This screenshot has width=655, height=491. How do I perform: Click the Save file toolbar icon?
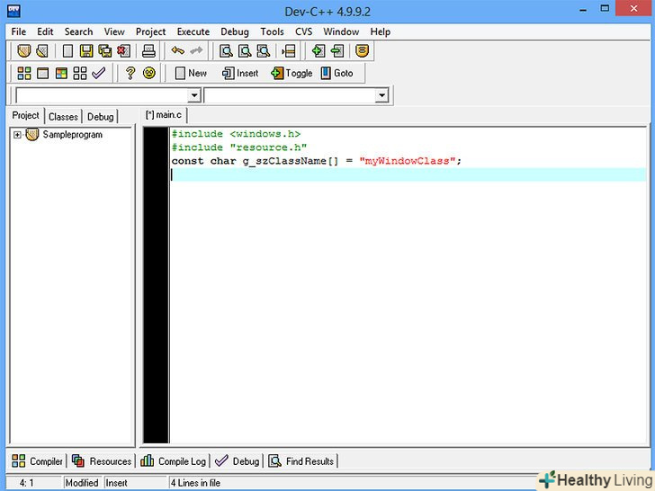tap(86, 51)
